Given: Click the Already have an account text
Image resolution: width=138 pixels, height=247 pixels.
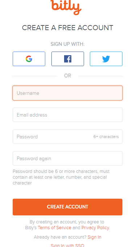Looking at the screenshot, I should coord(60,237).
